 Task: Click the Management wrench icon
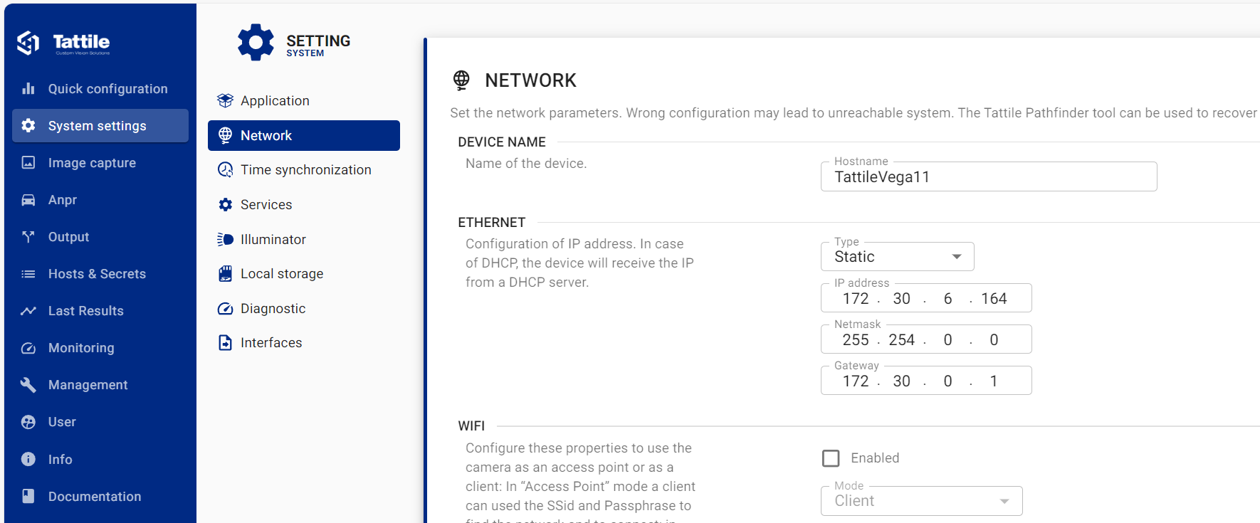pos(28,385)
